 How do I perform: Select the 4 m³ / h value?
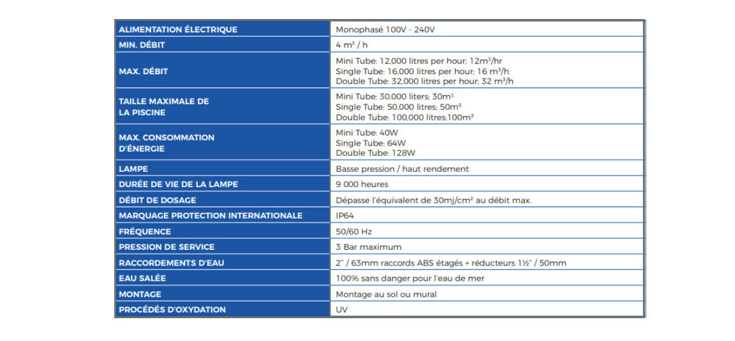tap(352, 45)
